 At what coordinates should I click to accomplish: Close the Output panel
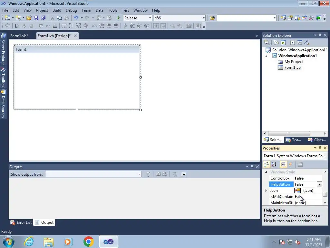point(257,167)
